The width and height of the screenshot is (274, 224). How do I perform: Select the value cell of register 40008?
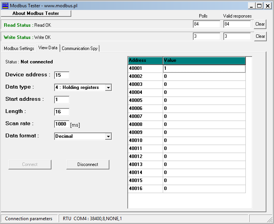pos(204,124)
